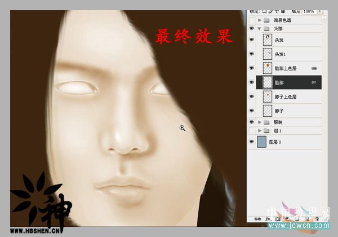This screenshot has height=237, width=338.
Task: Click the 组 1 folder icon
Action: [266, 130]
